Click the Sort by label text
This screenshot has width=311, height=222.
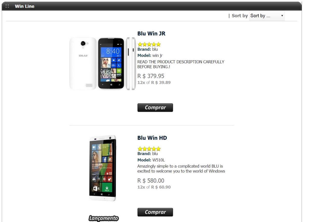tap(240, 16)
